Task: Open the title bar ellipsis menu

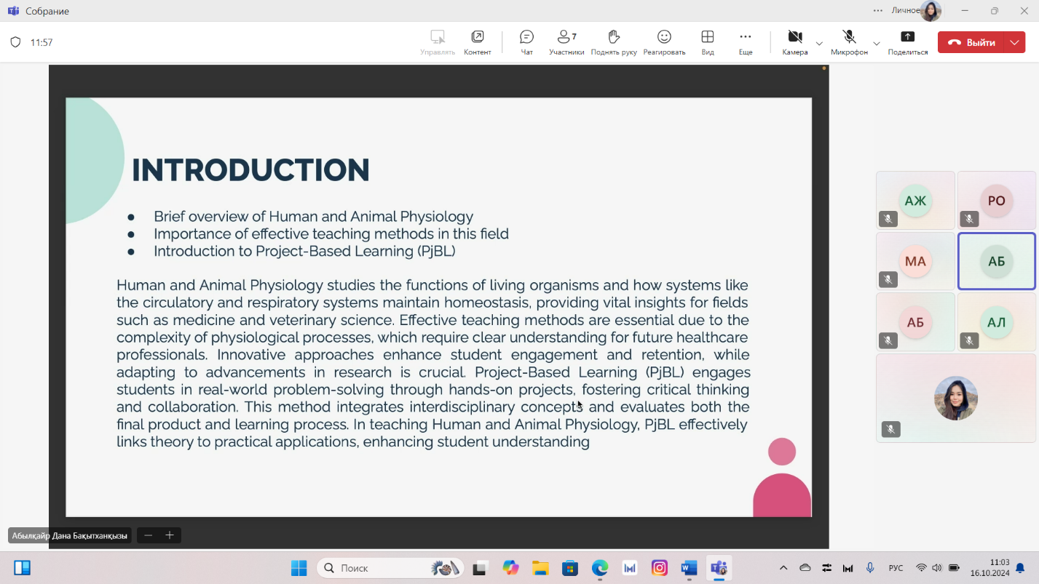Action: 878,10
